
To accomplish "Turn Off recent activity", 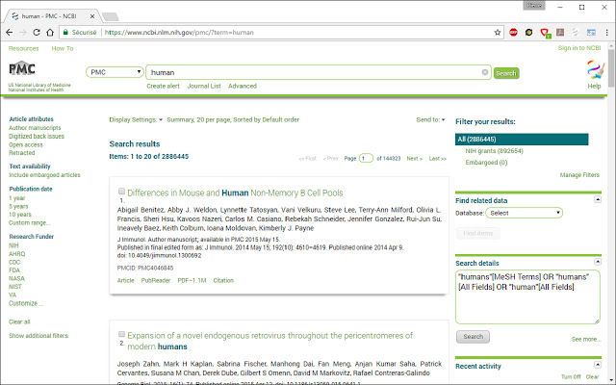I will (571, 376).
